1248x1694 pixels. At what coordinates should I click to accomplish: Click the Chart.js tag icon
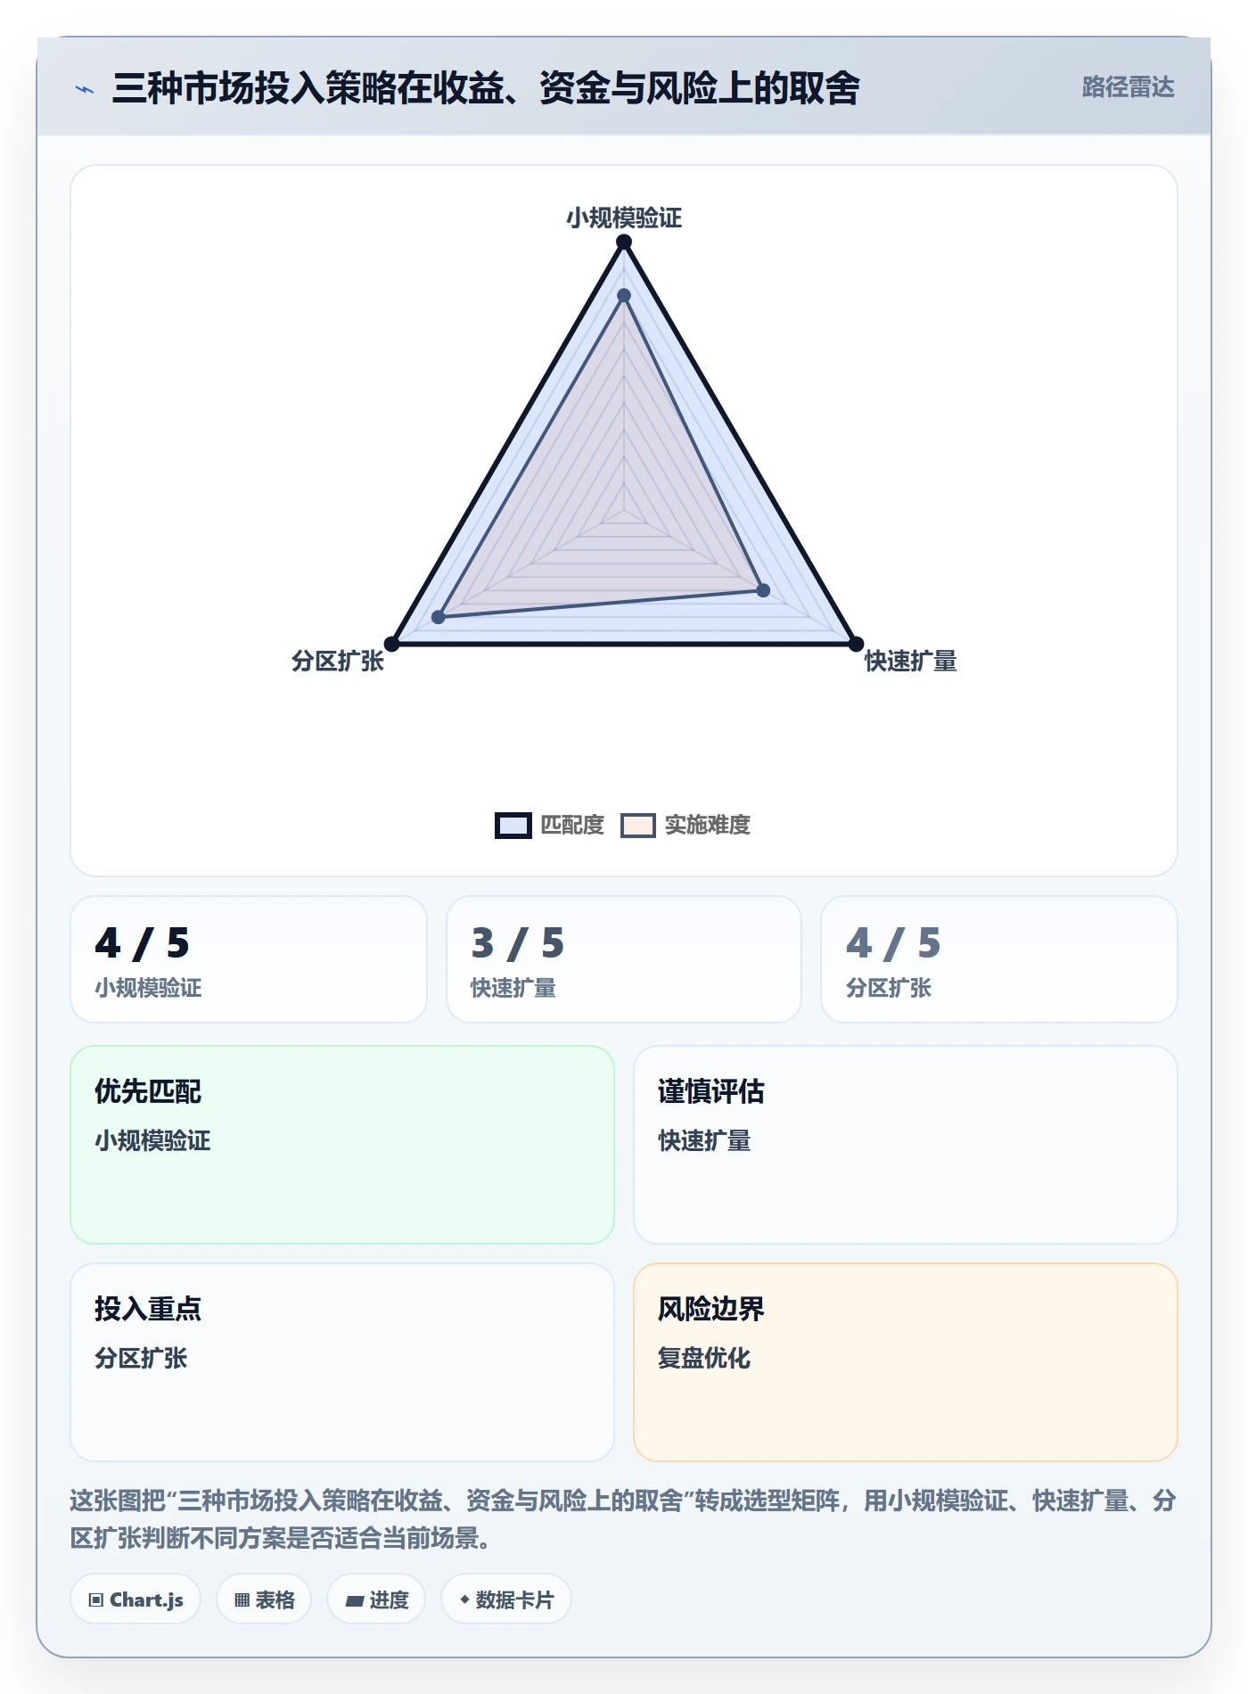(x=96, y=1599)
